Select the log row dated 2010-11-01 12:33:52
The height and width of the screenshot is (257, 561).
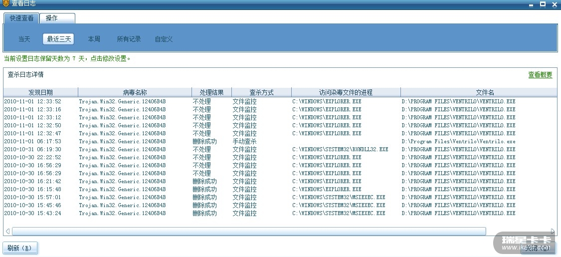pos(280,101)
